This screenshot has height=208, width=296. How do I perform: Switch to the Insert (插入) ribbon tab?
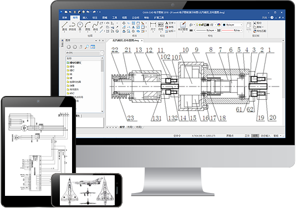[x=85, y=18]
